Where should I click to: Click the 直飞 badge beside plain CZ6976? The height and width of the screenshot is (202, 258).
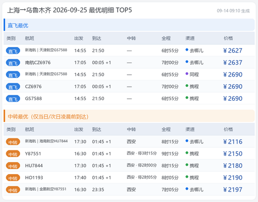(x=13, y=87)
